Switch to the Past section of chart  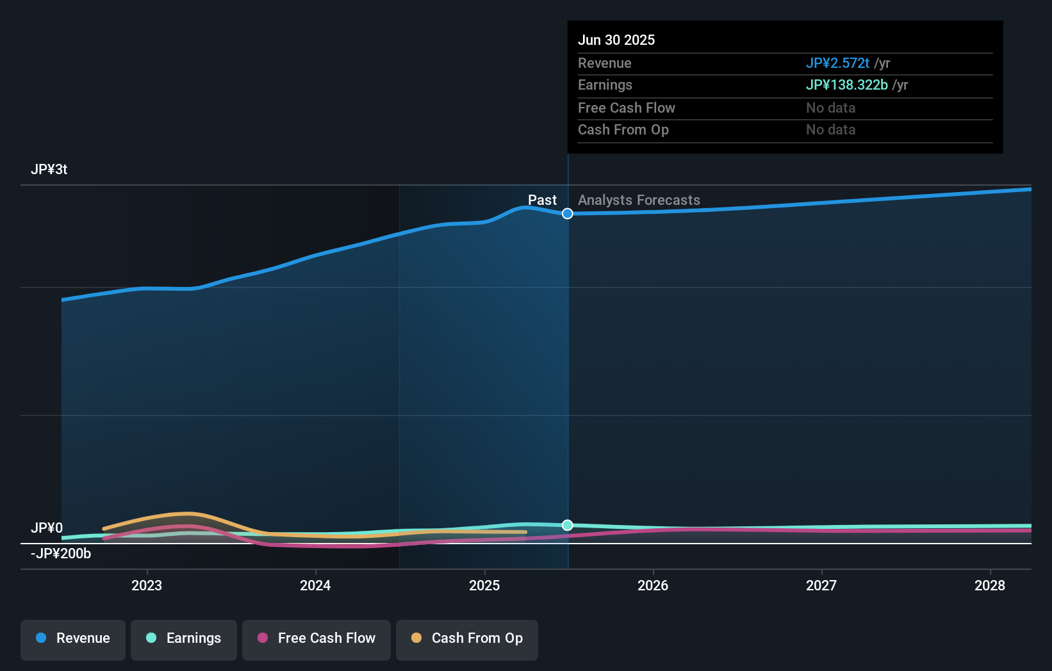(x=543, y=200)
